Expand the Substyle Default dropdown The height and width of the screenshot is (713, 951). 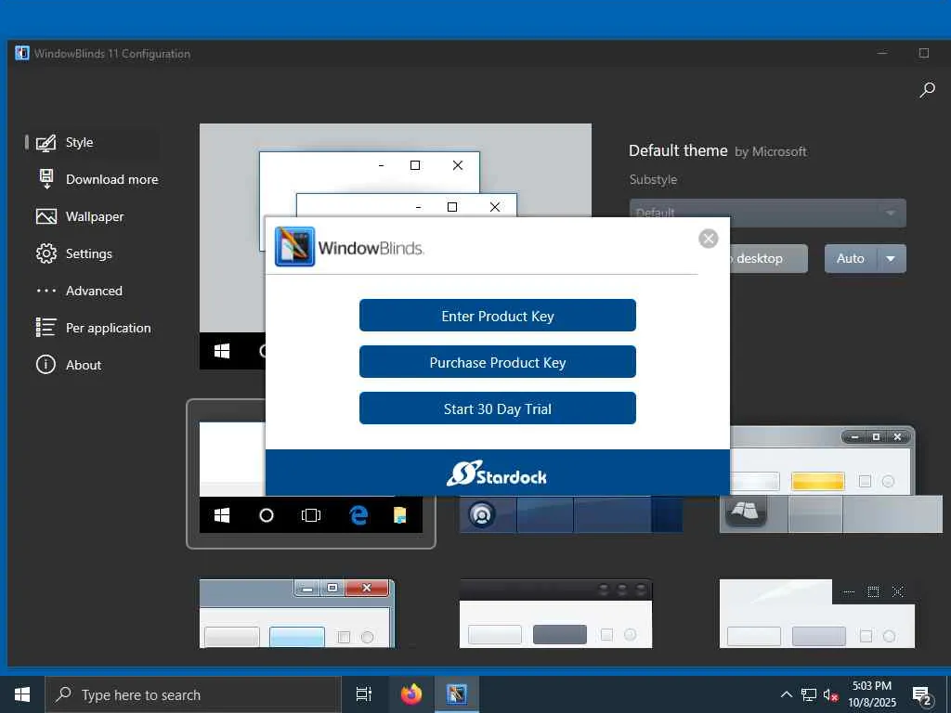tap(767, 213)
